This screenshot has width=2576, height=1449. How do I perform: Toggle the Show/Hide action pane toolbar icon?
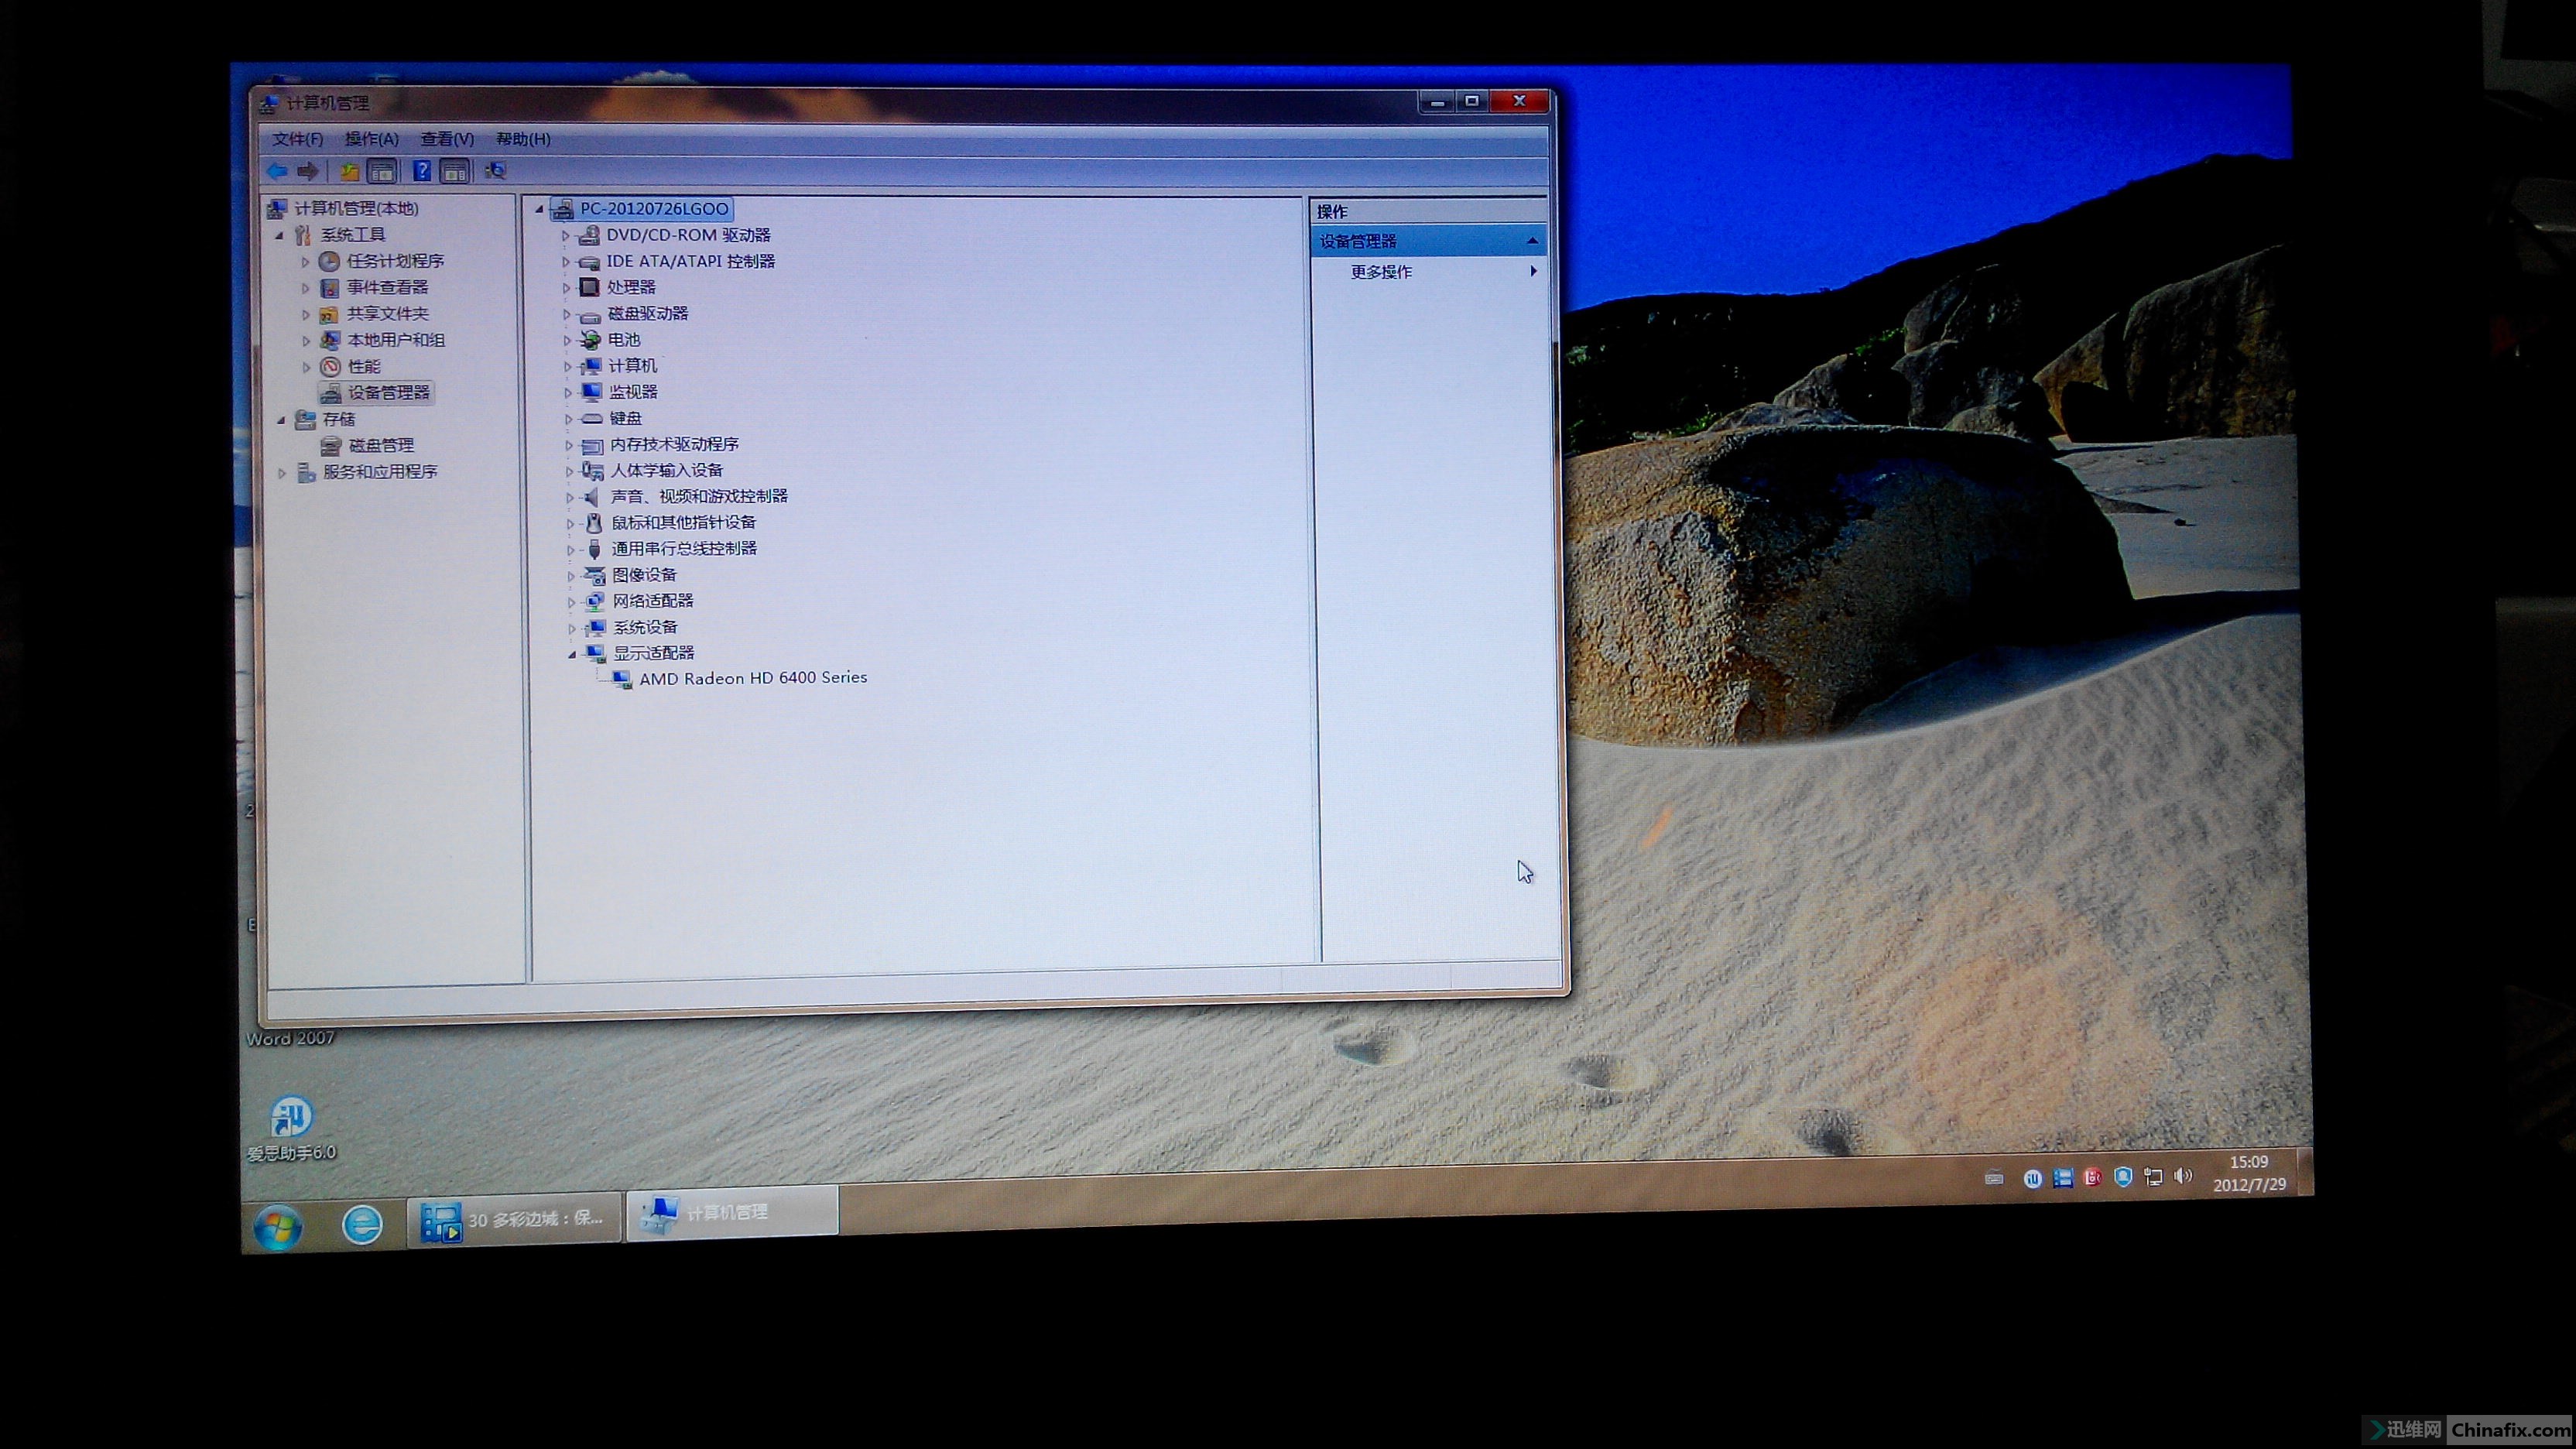pos(455,171)
